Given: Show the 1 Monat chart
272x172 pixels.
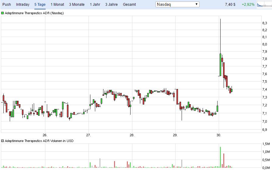Looking at the screenshot, I should [57, 5].
